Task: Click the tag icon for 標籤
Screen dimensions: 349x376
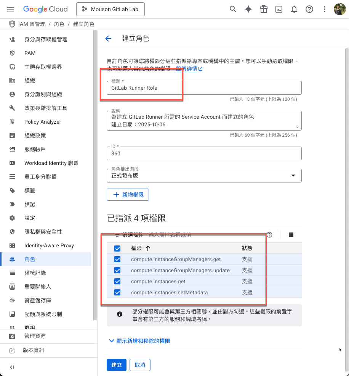Action: point(12,190)
